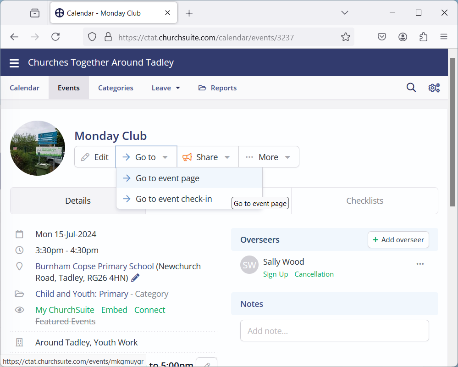Viewport: 458px width, 367px height.
Task: Open the hamburger main menu
Action: point(14,63)
